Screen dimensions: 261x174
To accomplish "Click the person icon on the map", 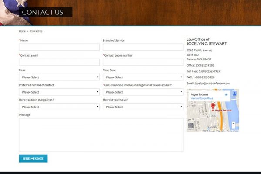I will click(234, 94).
